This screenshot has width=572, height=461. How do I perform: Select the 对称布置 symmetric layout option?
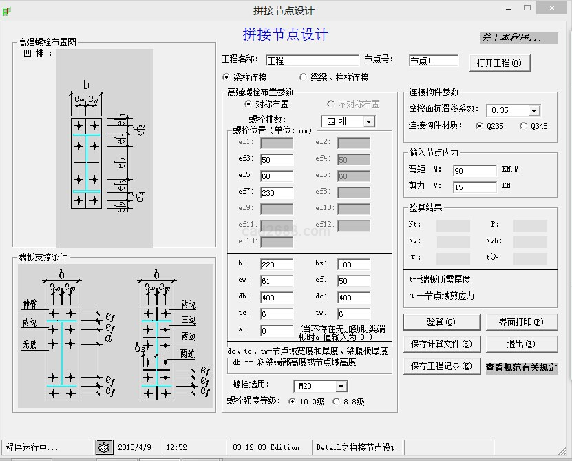tap(248, 104)
